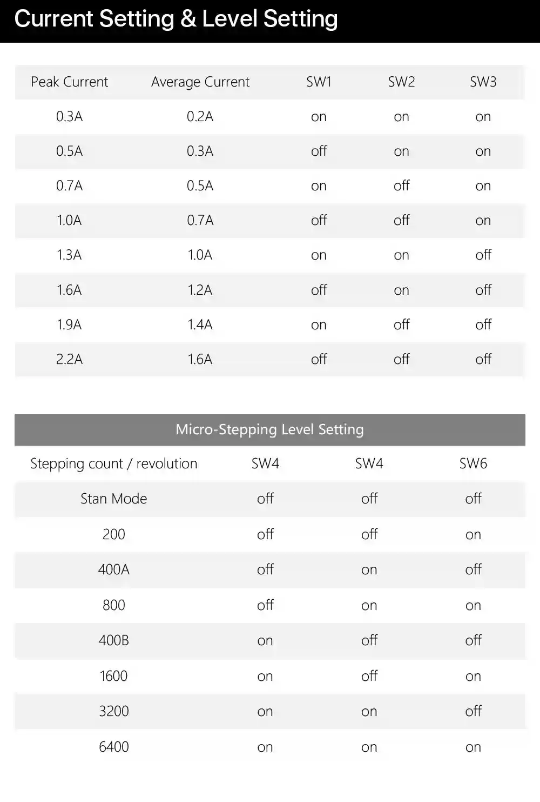The image size is (540, 802).
Task: Select the Peak Current column header
Action: tap(69, 82)
